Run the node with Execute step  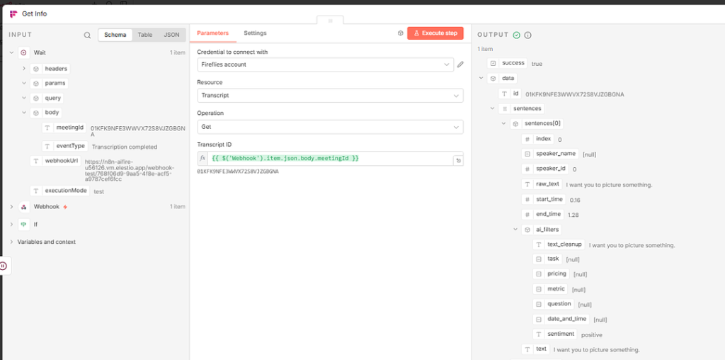point(435,33)
